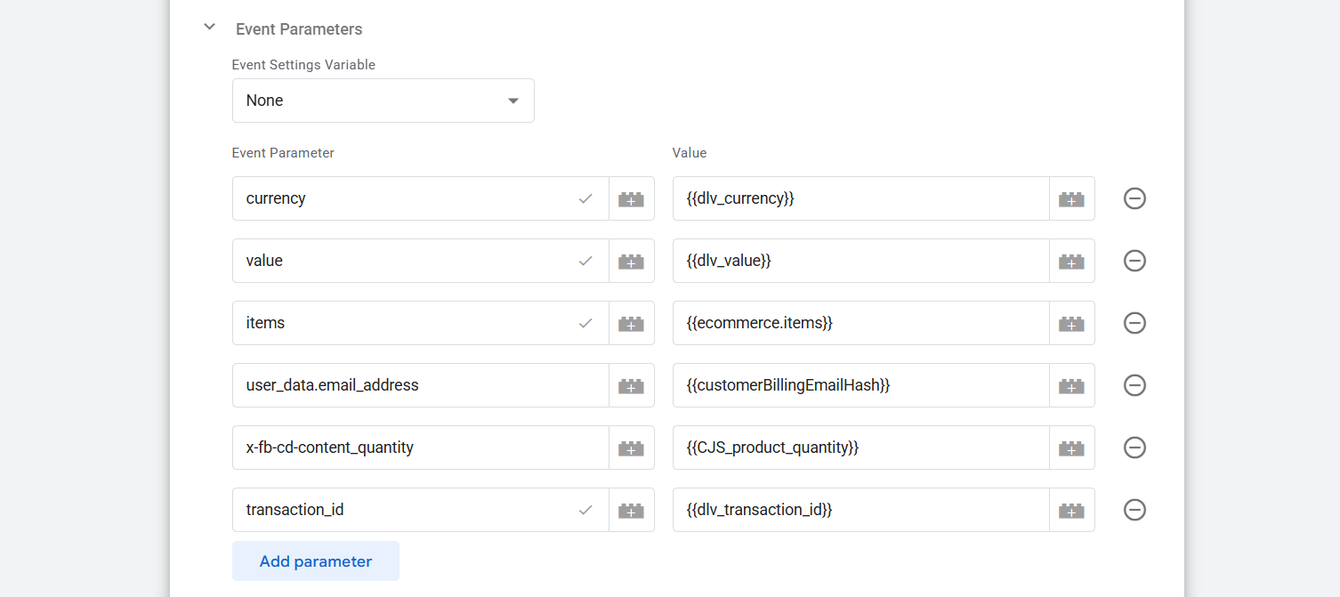Image resolution: width=1340 pixels, height=597 pixels.
Task: Open variable picker for {{customerBillingEmailHash}} value
Action: pos(1071,385)
